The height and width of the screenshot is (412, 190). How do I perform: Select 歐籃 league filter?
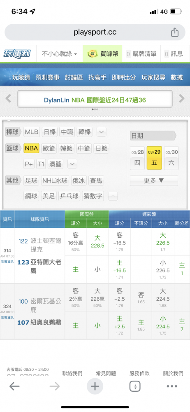tap(49, 148)
